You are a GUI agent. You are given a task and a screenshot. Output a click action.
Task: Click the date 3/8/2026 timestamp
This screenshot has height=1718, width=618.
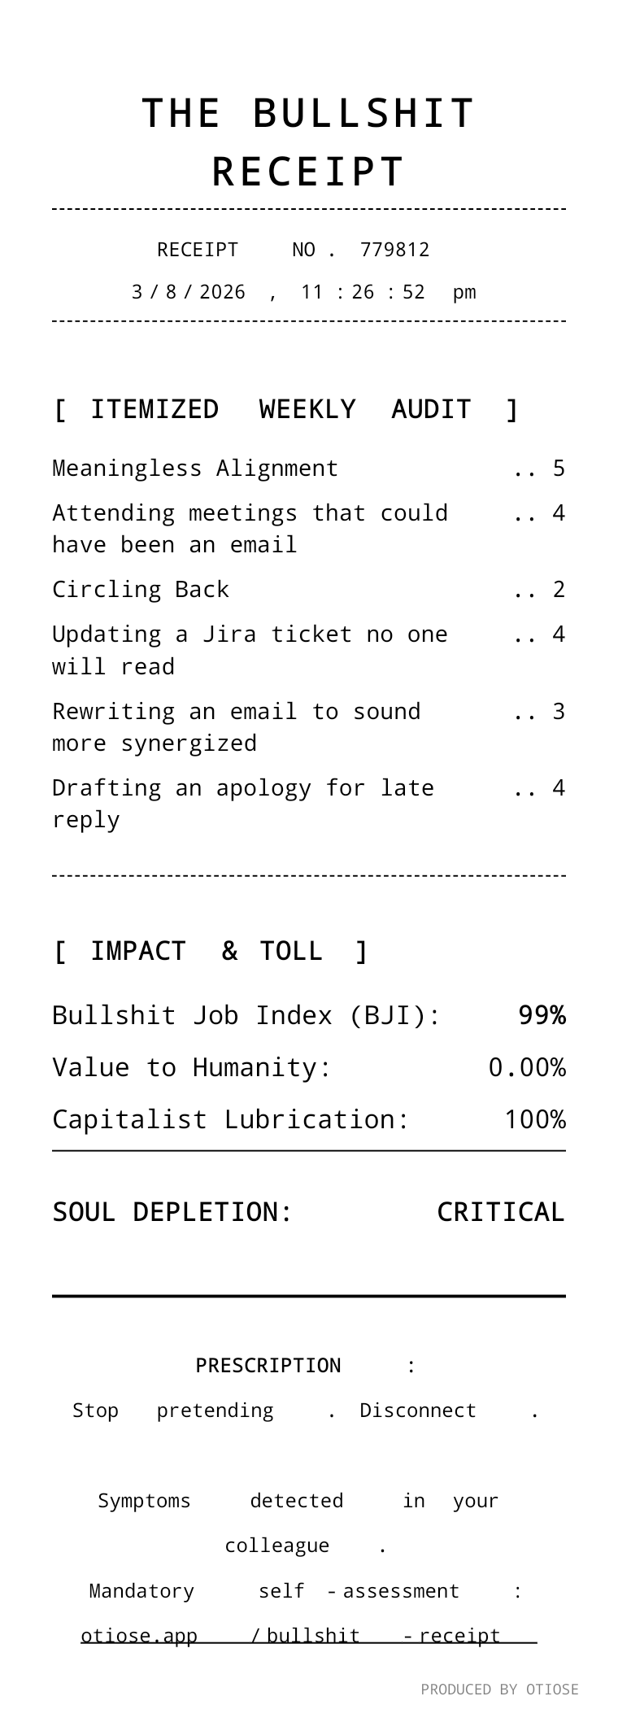303,292
